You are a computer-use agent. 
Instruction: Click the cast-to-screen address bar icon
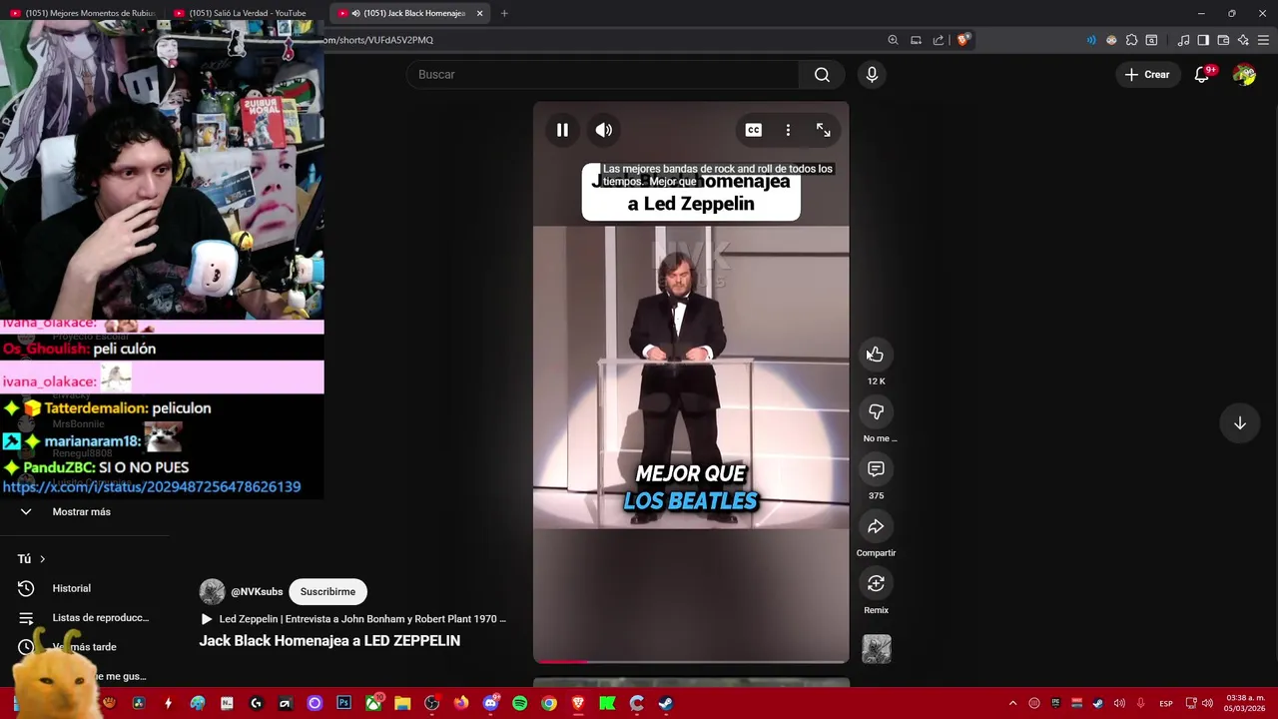(x=916, y=40)
